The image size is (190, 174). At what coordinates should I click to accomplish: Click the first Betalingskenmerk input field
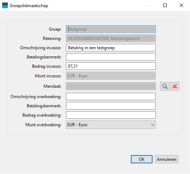[111, 57]
